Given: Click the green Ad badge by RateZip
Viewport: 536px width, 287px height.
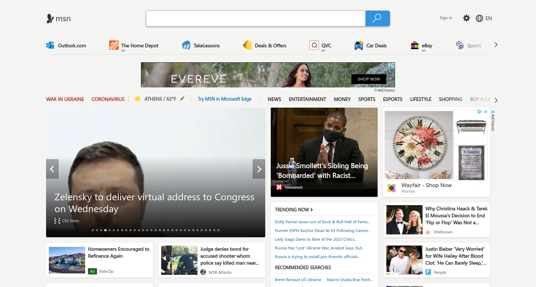Looking at the screenshot, I should (92, 271).
